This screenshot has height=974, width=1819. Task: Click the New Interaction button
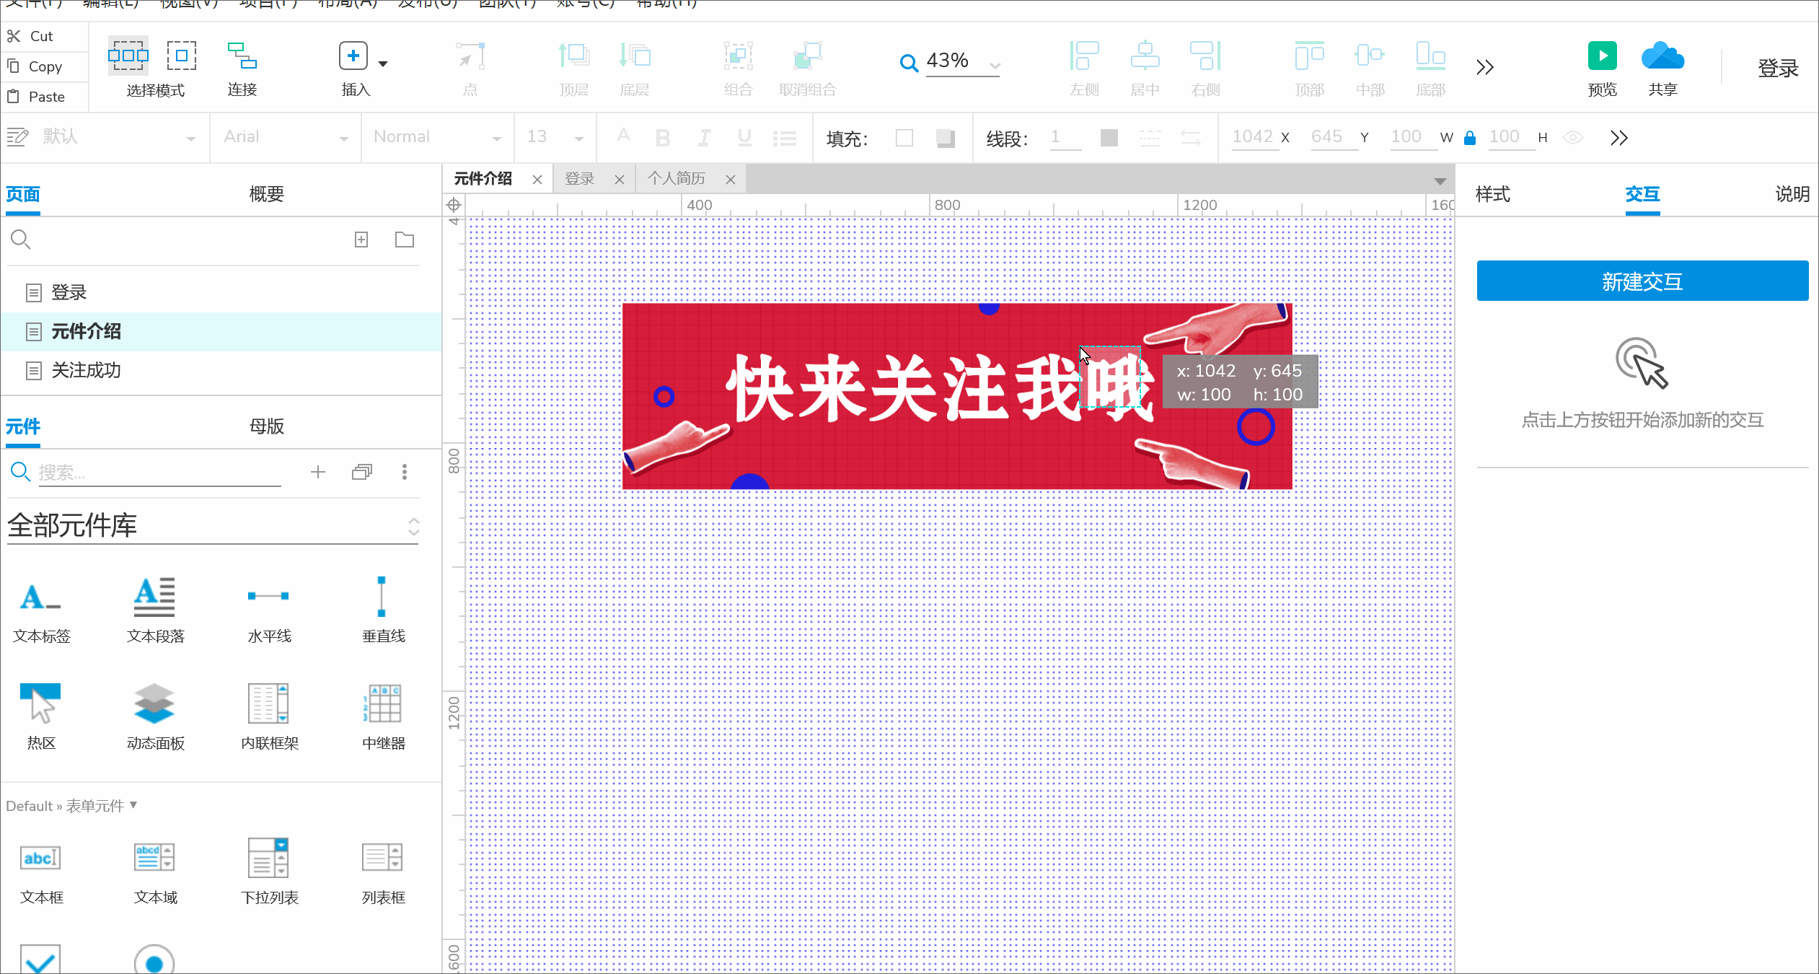[x=1642, y=281]
